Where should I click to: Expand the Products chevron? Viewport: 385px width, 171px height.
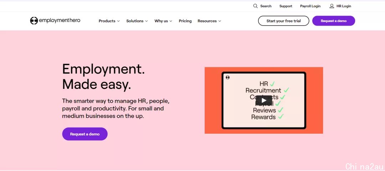click(118, 21)
